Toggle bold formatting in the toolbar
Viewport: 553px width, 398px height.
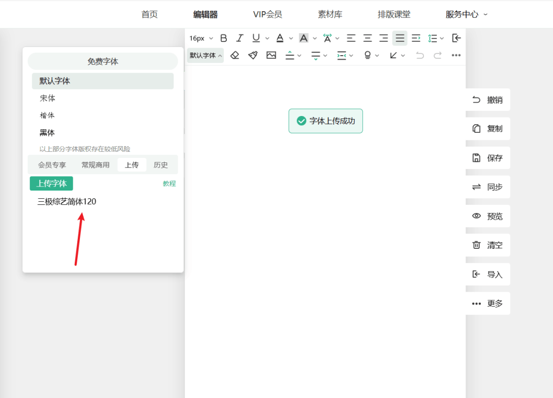click(223, 38)
